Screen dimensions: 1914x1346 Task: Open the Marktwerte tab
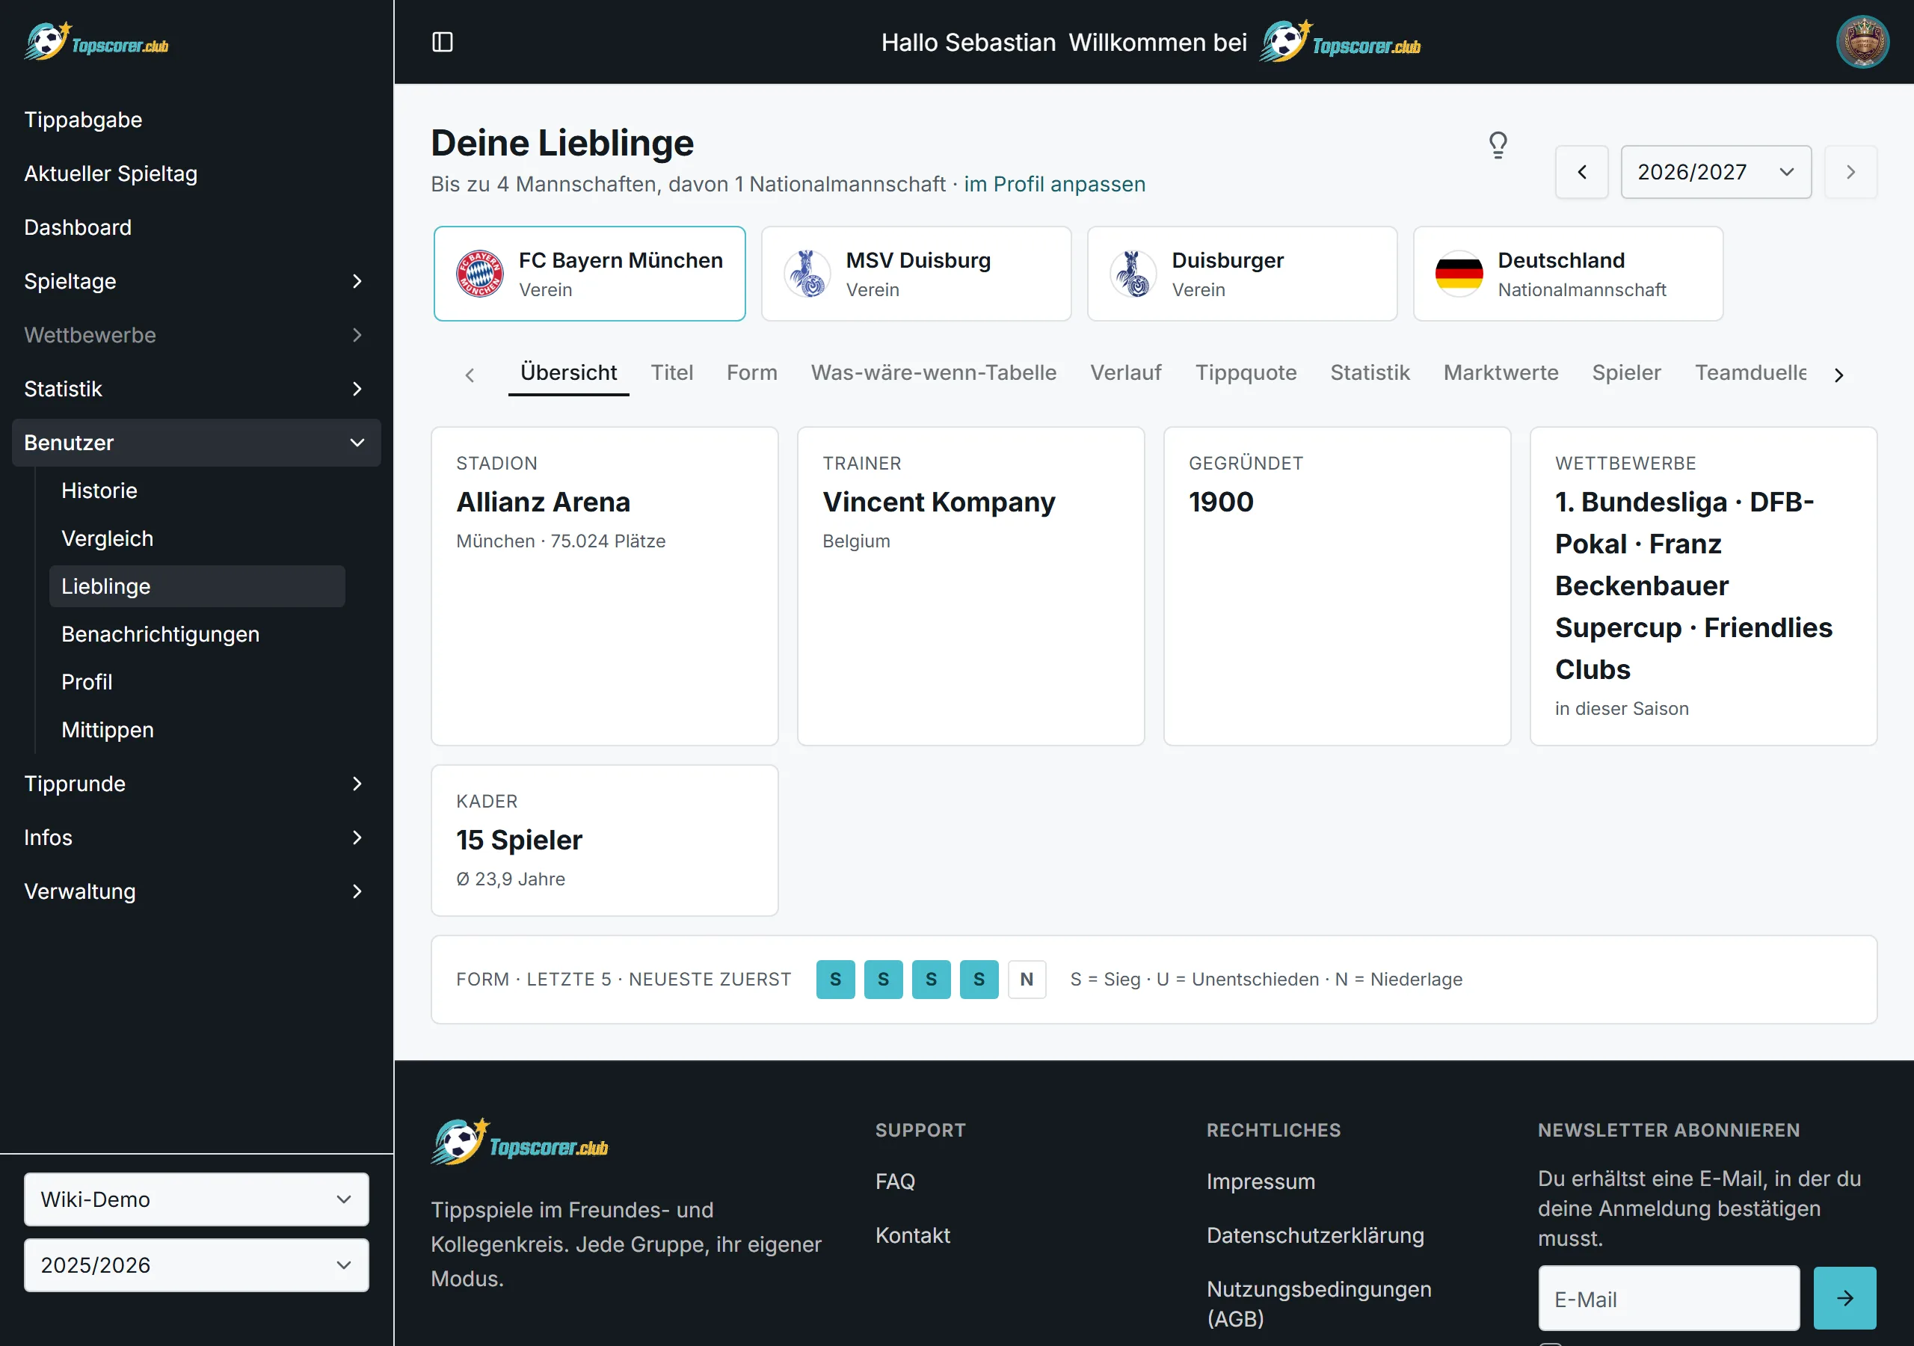click(1501, 373)
